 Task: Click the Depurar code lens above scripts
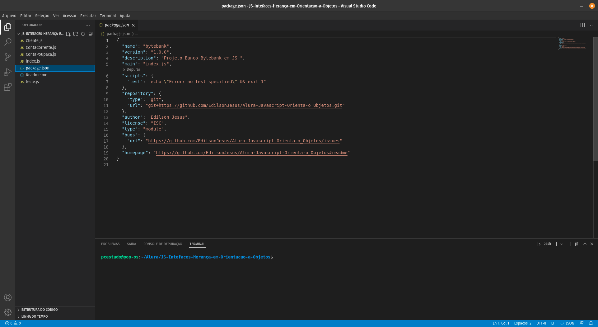pos(132,70)
